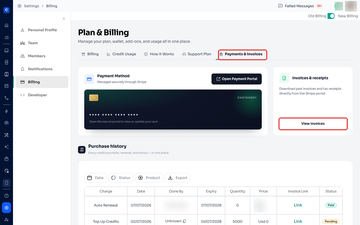Click the Failed Messages button in top bar

[x=300, y=6]
